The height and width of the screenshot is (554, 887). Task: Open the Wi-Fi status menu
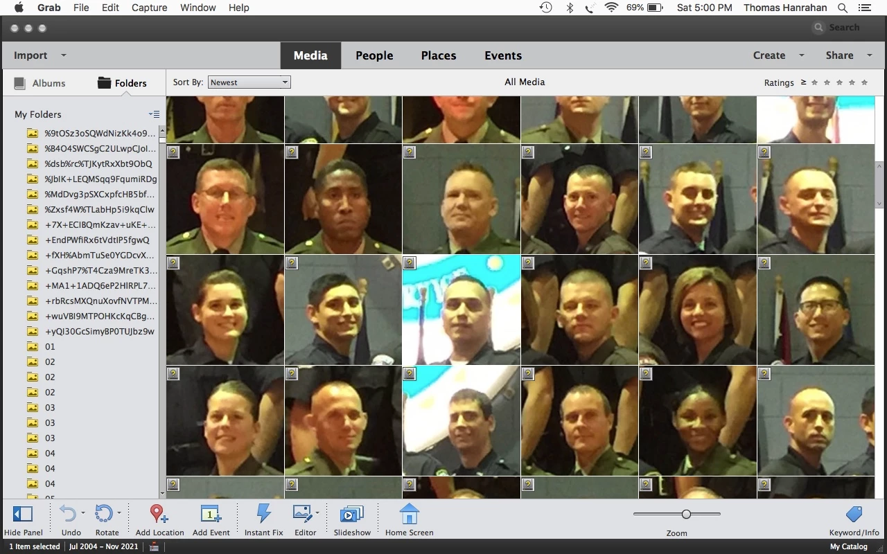point(611,8)
